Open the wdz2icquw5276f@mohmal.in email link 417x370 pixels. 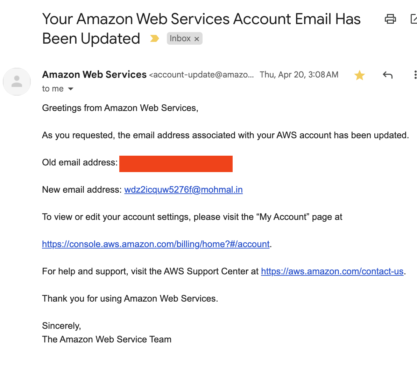184,190
